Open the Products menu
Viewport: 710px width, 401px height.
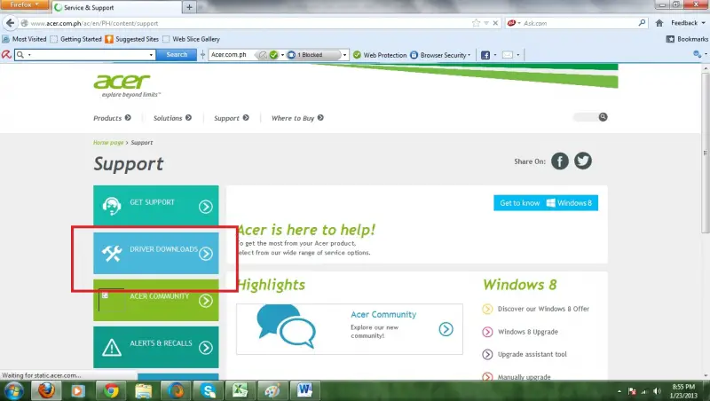pos(112,118)
